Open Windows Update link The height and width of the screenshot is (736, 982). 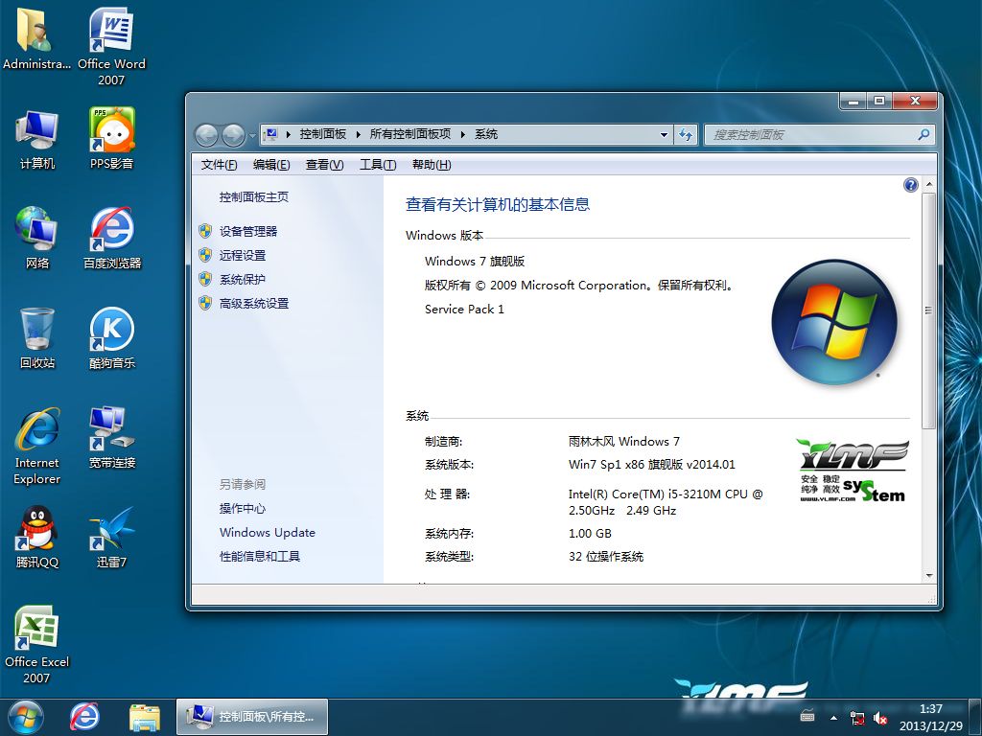coord(268,533)
